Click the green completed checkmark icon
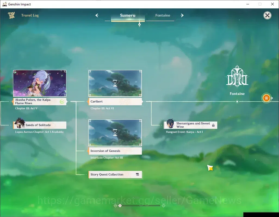The width and height of the screenshot is (279, 217). (62, 101)
